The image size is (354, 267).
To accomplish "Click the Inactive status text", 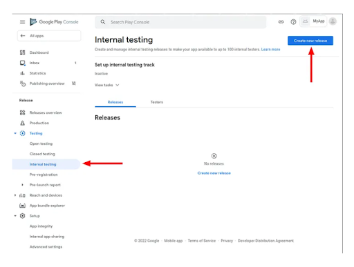I will (x=101, y=74).
